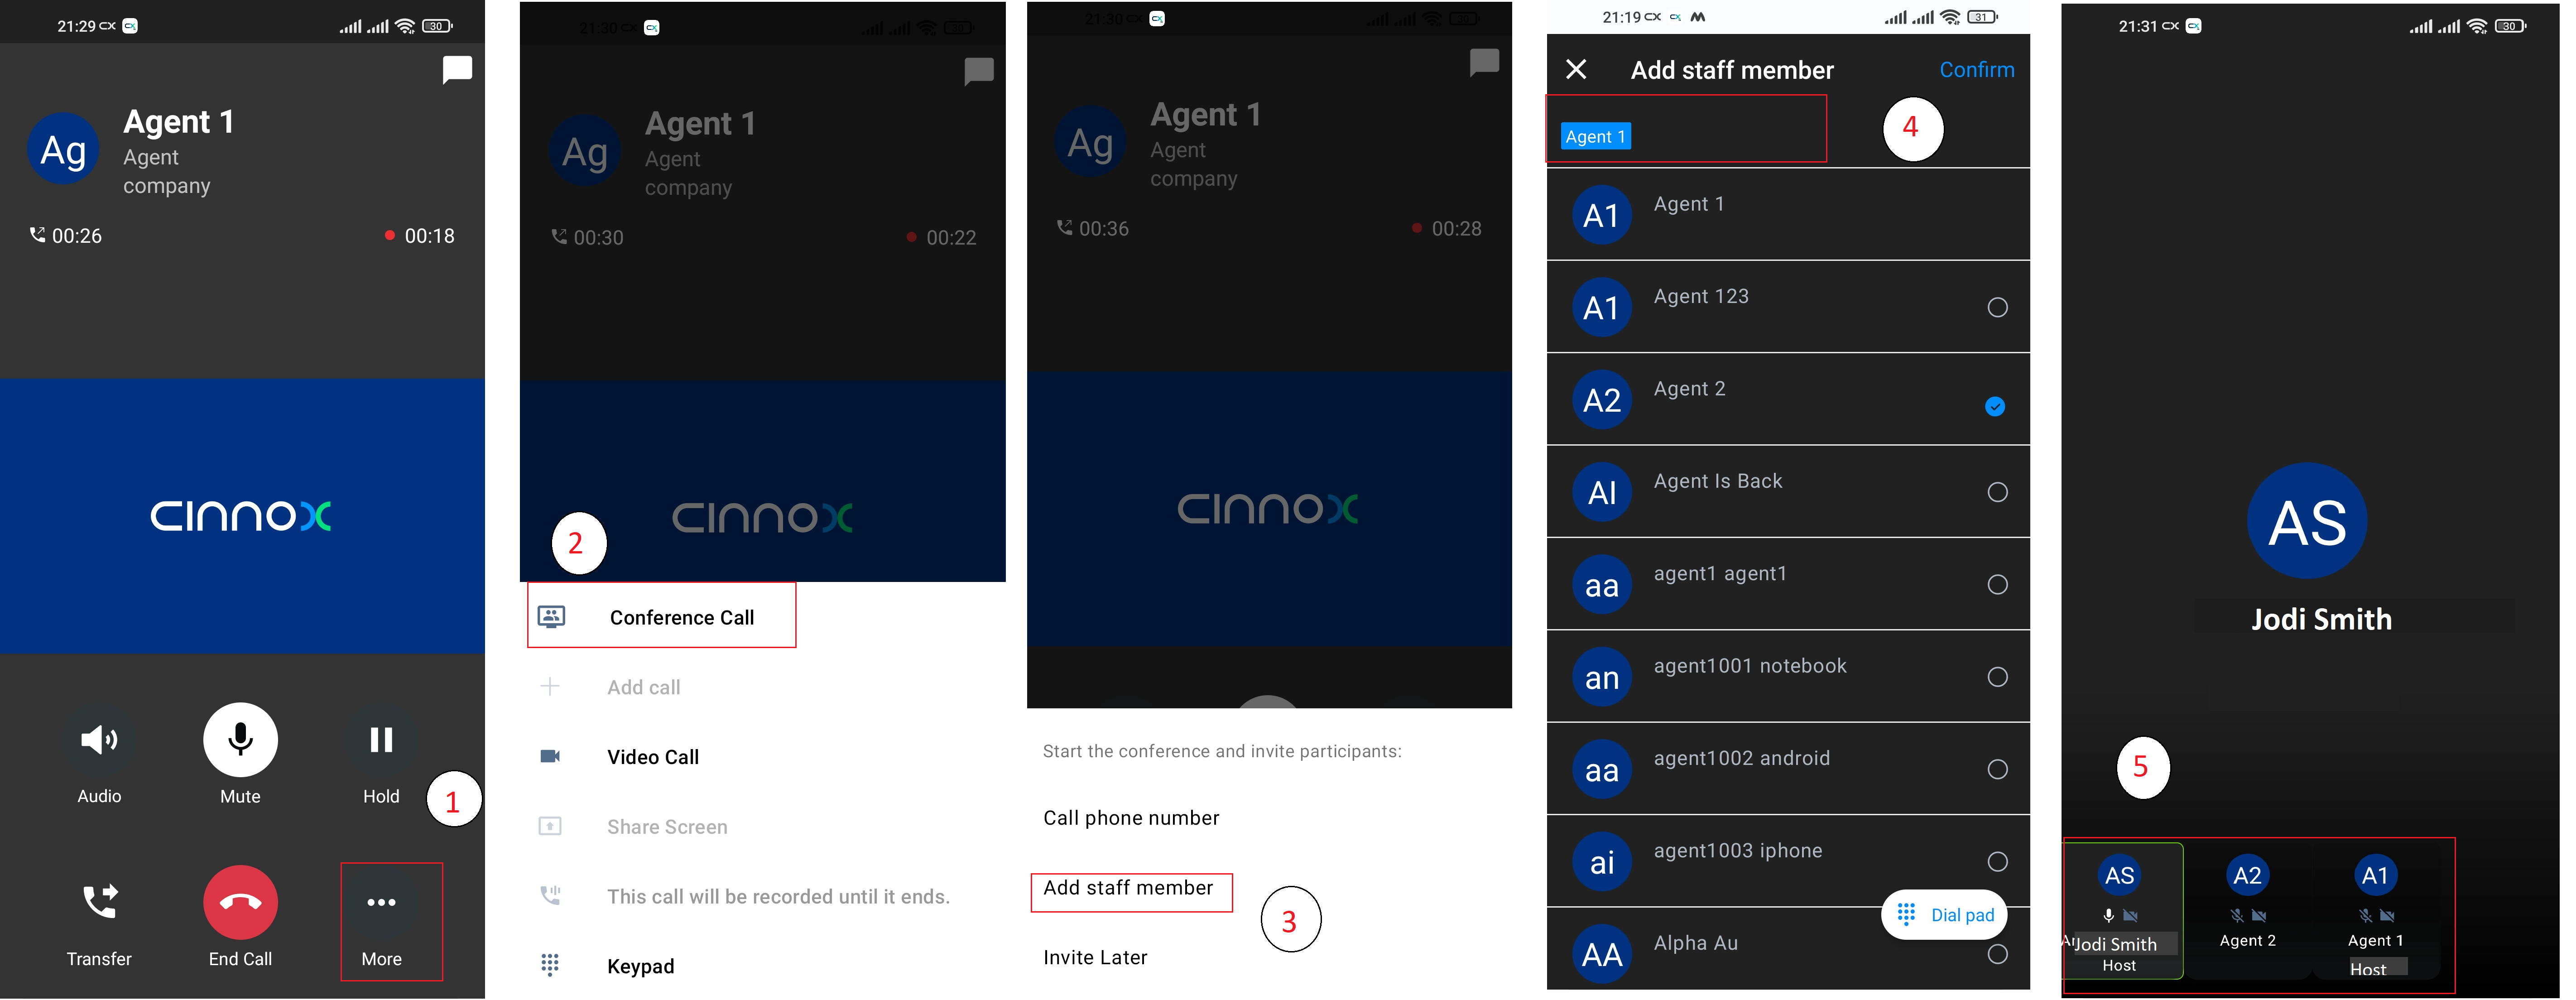Open chat bubble icon on first screen
The height and width of the screenshot is (1000, 2576).
pyautogui.click(x=457, y=69)
